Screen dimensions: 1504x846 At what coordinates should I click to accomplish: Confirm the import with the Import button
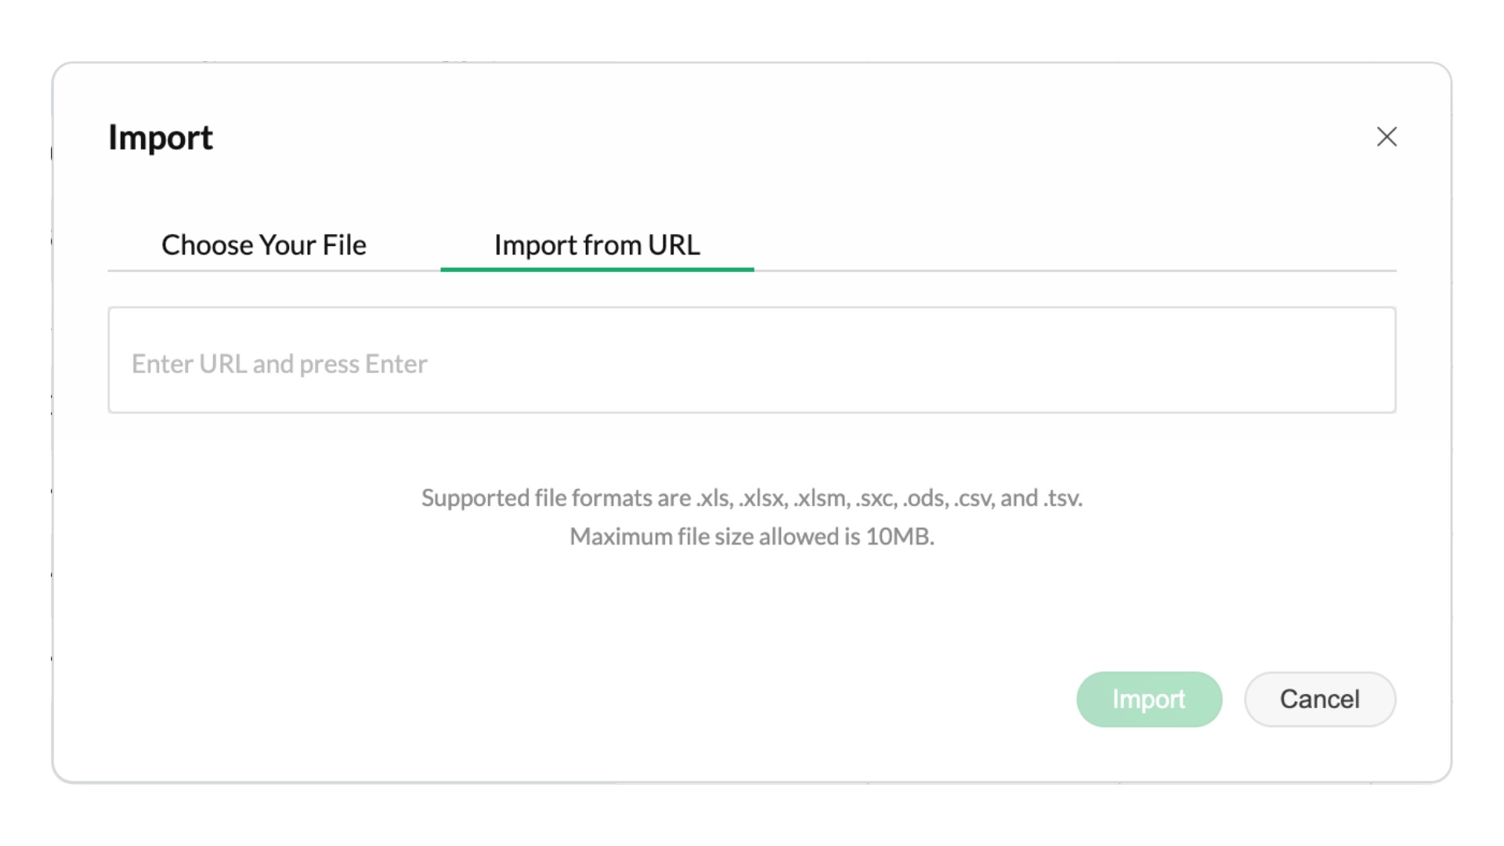(x=1148, y=699)
